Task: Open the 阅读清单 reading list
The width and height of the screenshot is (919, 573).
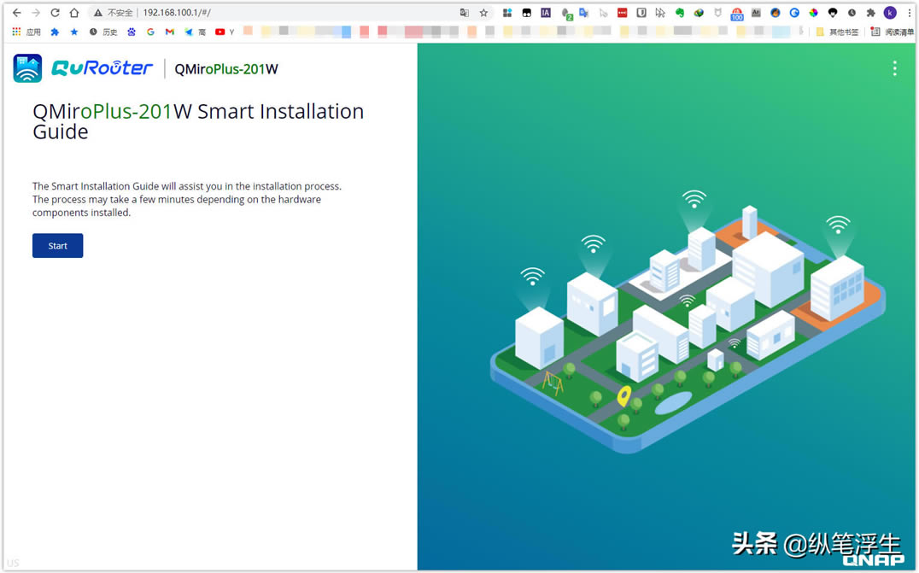Action: 893,32
